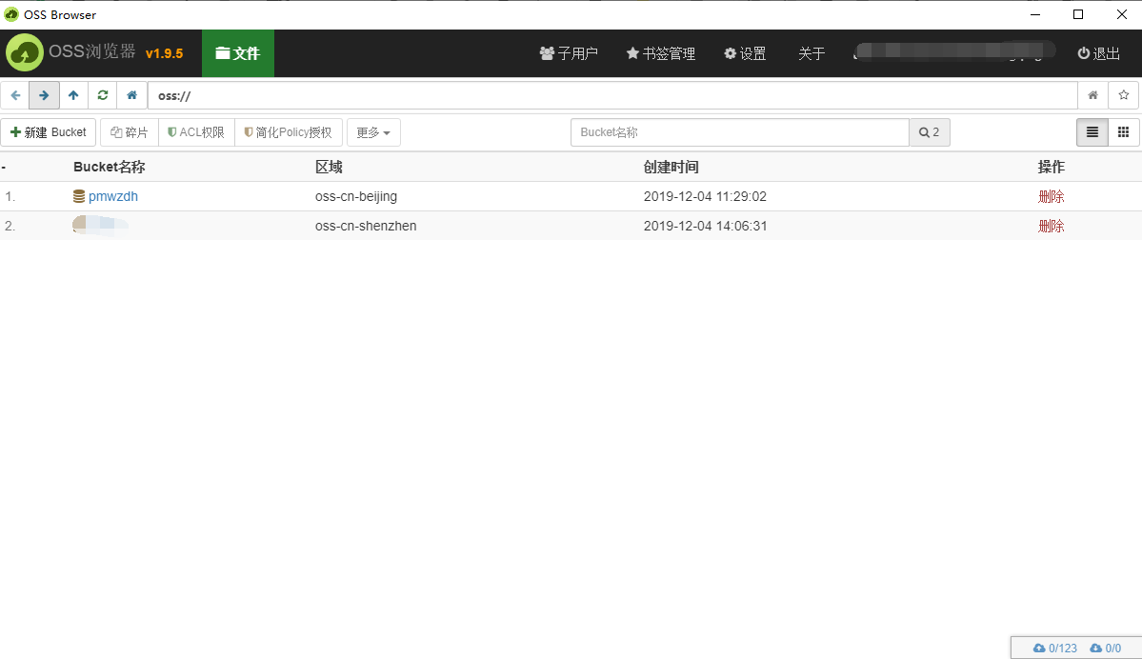The image size is (1142, 659).
Task: Maximize the OSS Browser window
Action: coord(1078,14)
